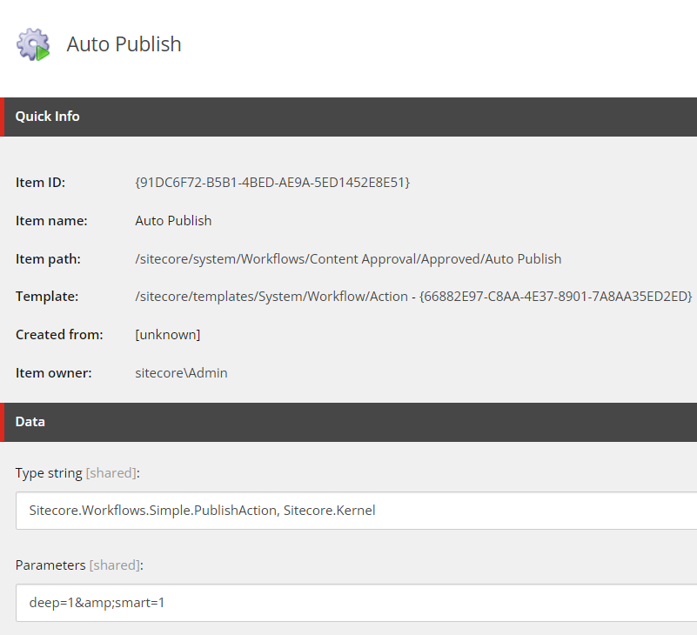Click the Item path value text

pos(348,259)
